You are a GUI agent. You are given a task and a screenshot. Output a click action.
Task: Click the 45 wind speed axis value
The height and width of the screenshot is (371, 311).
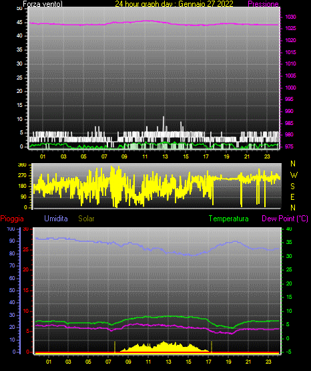coord(19,23)
